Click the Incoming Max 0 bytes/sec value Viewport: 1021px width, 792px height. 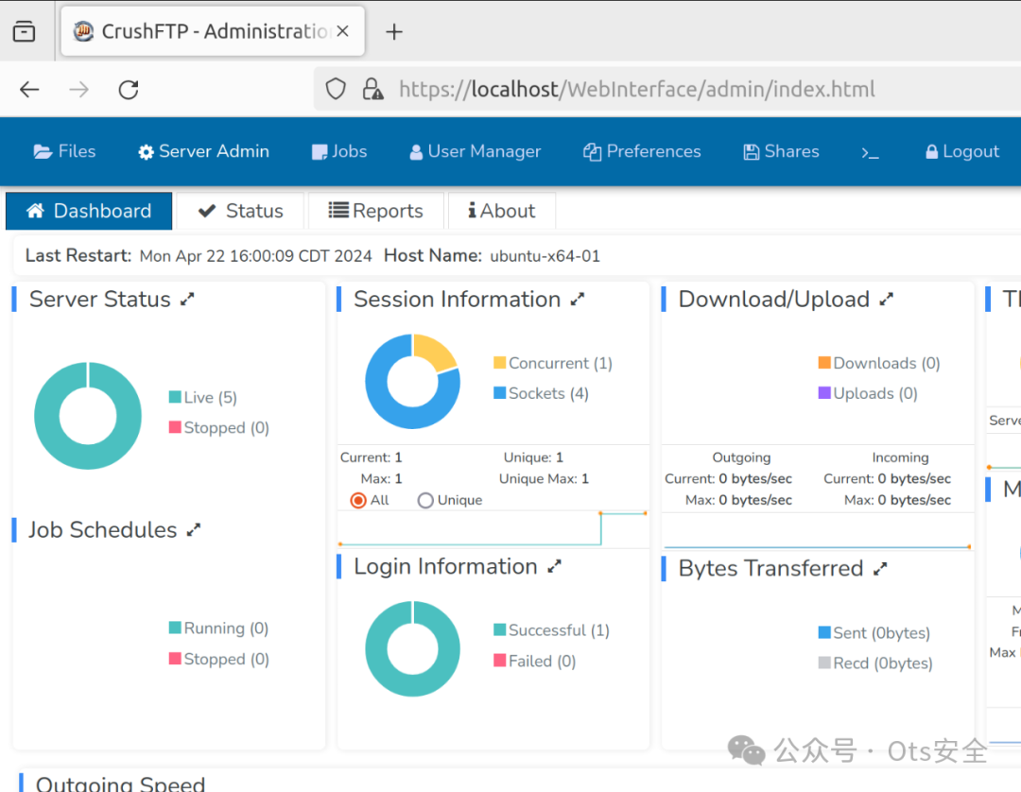(x=914, y=501)
